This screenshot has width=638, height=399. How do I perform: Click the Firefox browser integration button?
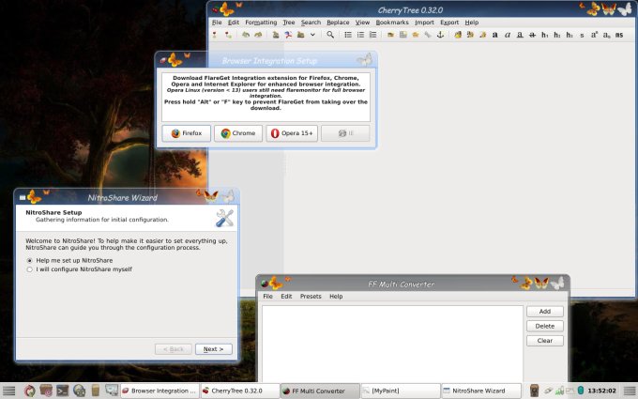tap(186, 133)
